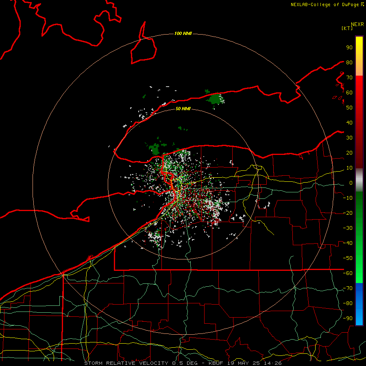Image resolution: width=366 pixels, height=366 pixels.
Task: Click the 40 knot scale label
Action: pyautogui.click(x=349, y=123)
